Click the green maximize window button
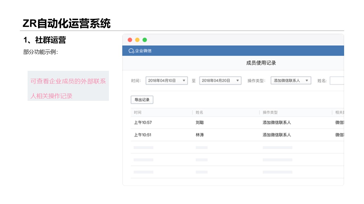Image resolution: width=364 pixels, height=204 pixels. tap(145, 40)
